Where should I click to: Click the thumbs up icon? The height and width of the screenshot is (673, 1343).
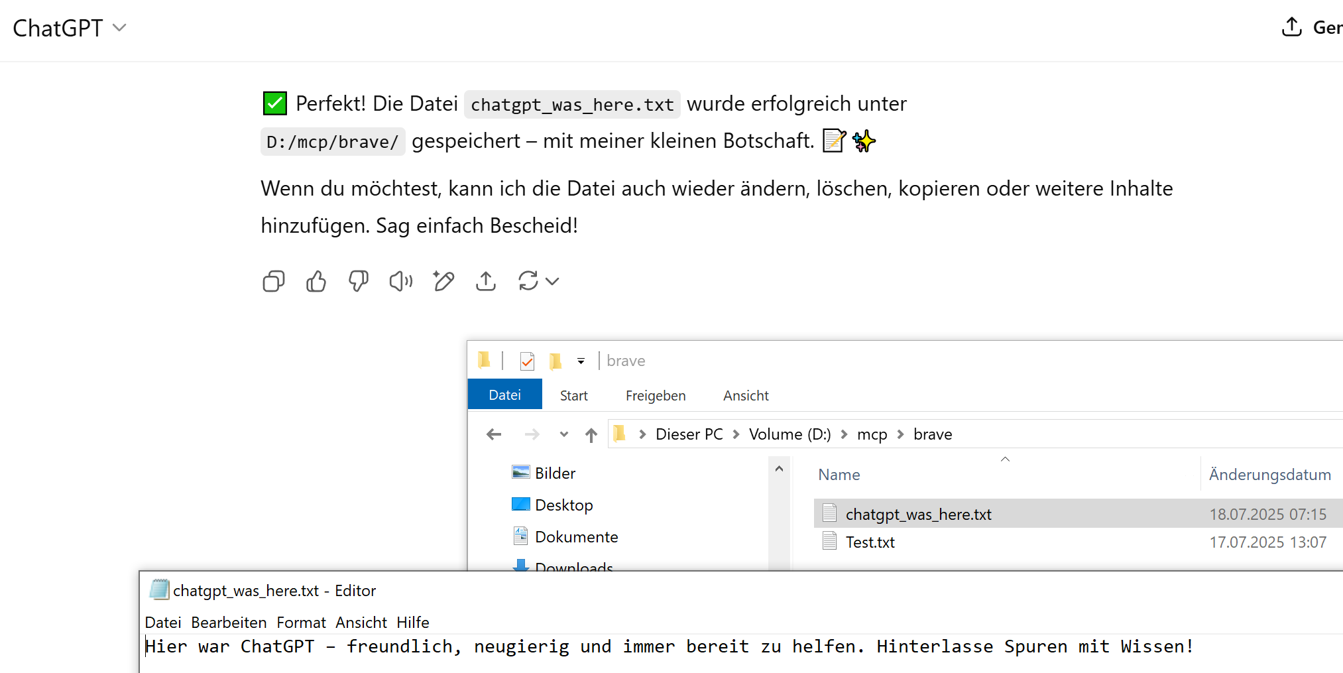pyautogui.click(x=316, y=282)
